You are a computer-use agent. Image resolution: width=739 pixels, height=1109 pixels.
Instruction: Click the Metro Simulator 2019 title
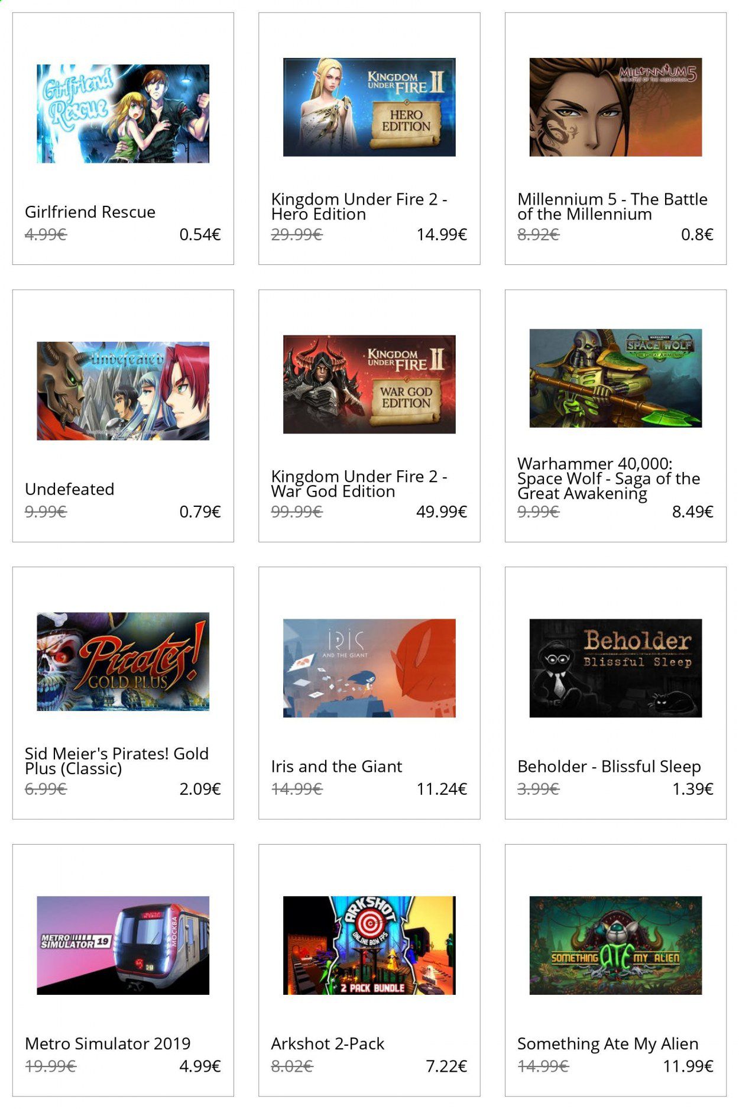pyautogui.click(x=108, y=1043)
